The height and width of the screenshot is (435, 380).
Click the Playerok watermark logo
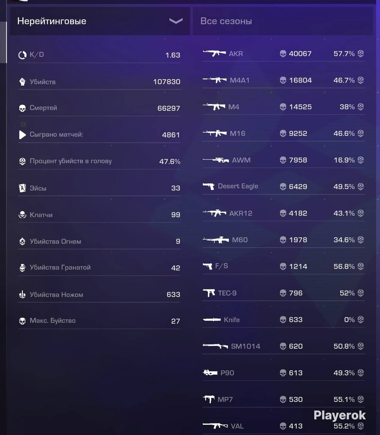click(x=340, y=415)
